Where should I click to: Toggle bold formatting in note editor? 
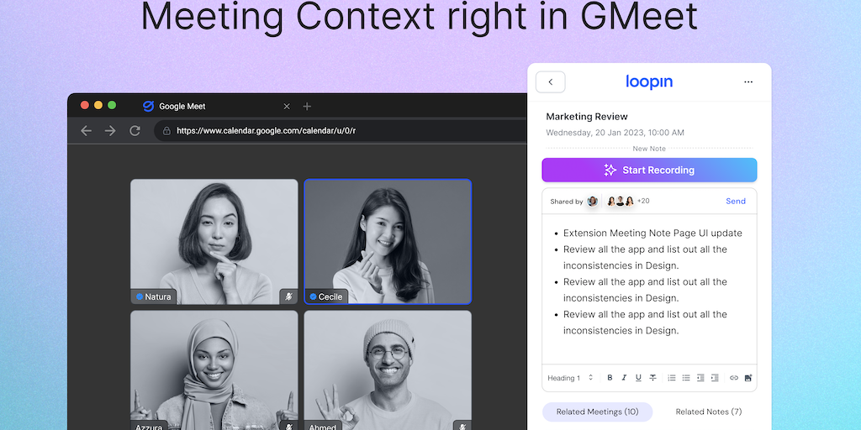(x=610, y=378)
